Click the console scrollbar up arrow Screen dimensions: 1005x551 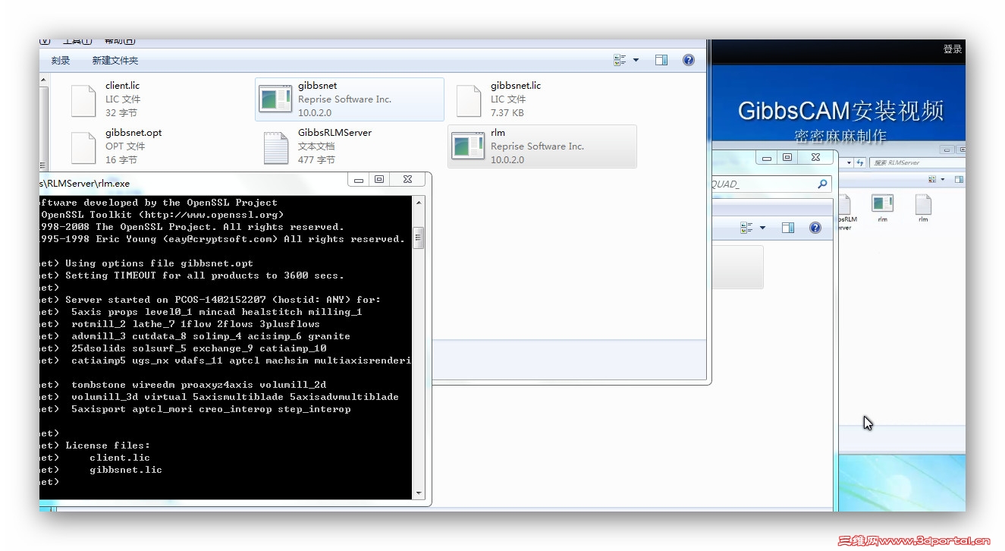coord(418,202)
